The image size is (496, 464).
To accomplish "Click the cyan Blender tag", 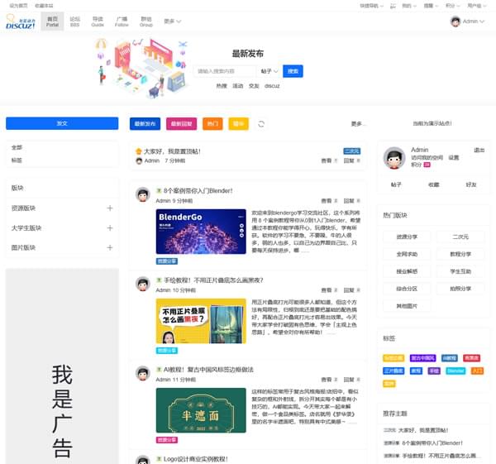I will 455,371.
